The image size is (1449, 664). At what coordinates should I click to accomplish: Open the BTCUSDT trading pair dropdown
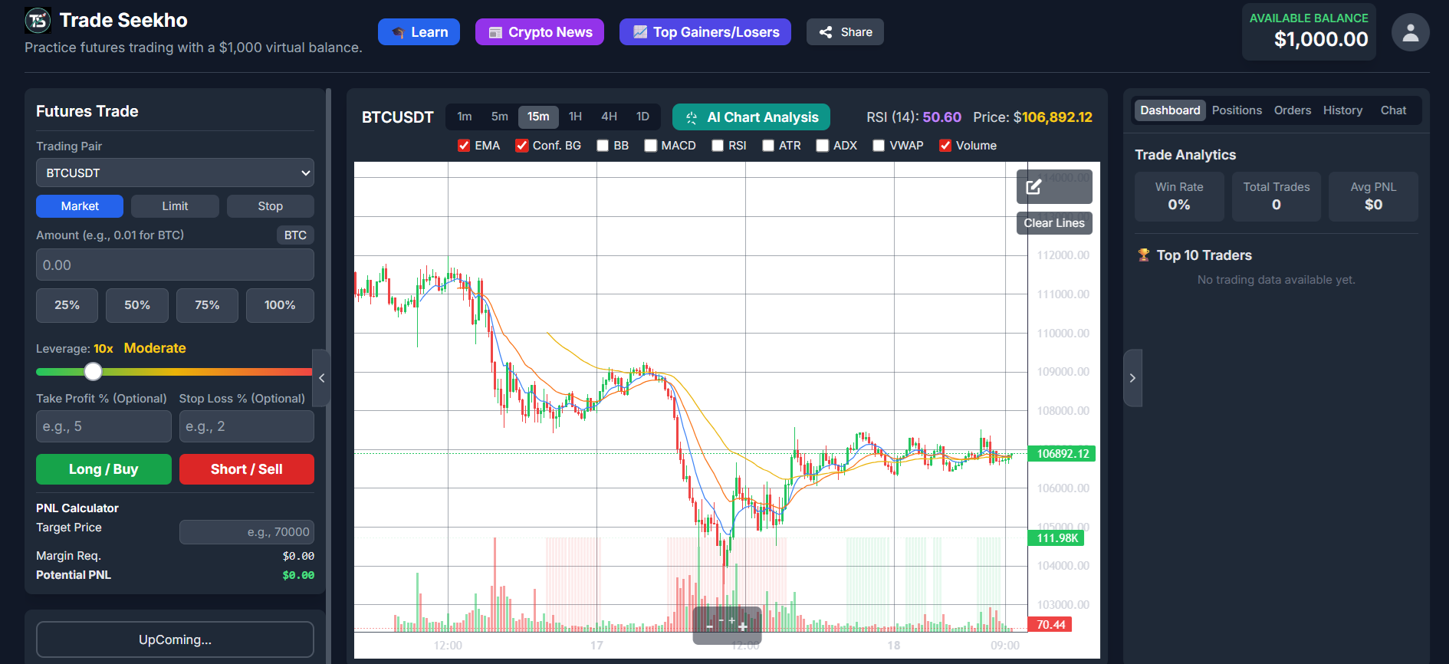coord(175,173)
